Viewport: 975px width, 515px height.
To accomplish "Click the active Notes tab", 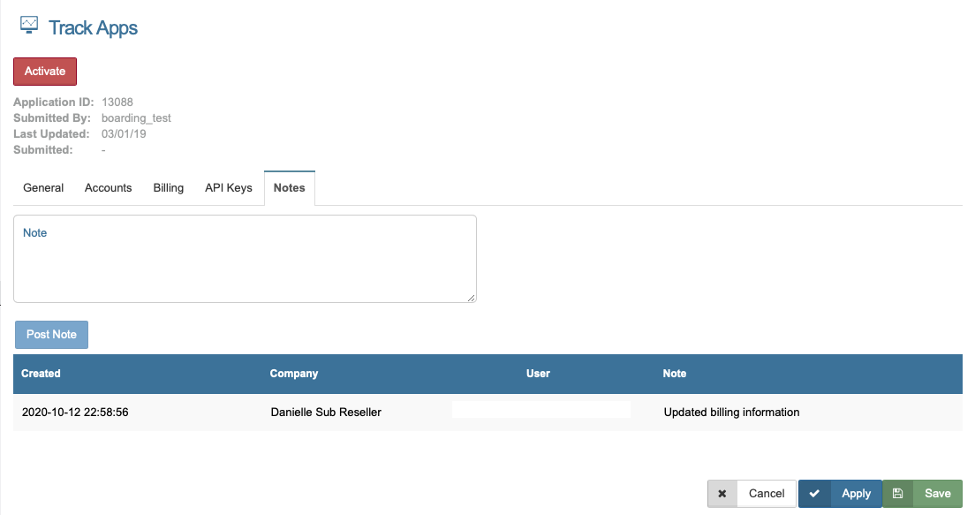I will tap(289, 188).
